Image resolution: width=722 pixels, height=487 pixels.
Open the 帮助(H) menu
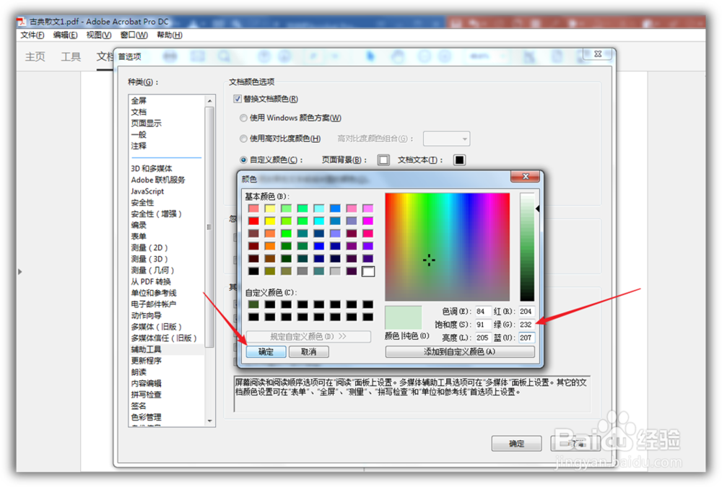pyautogui.click(x=170, y=35)
